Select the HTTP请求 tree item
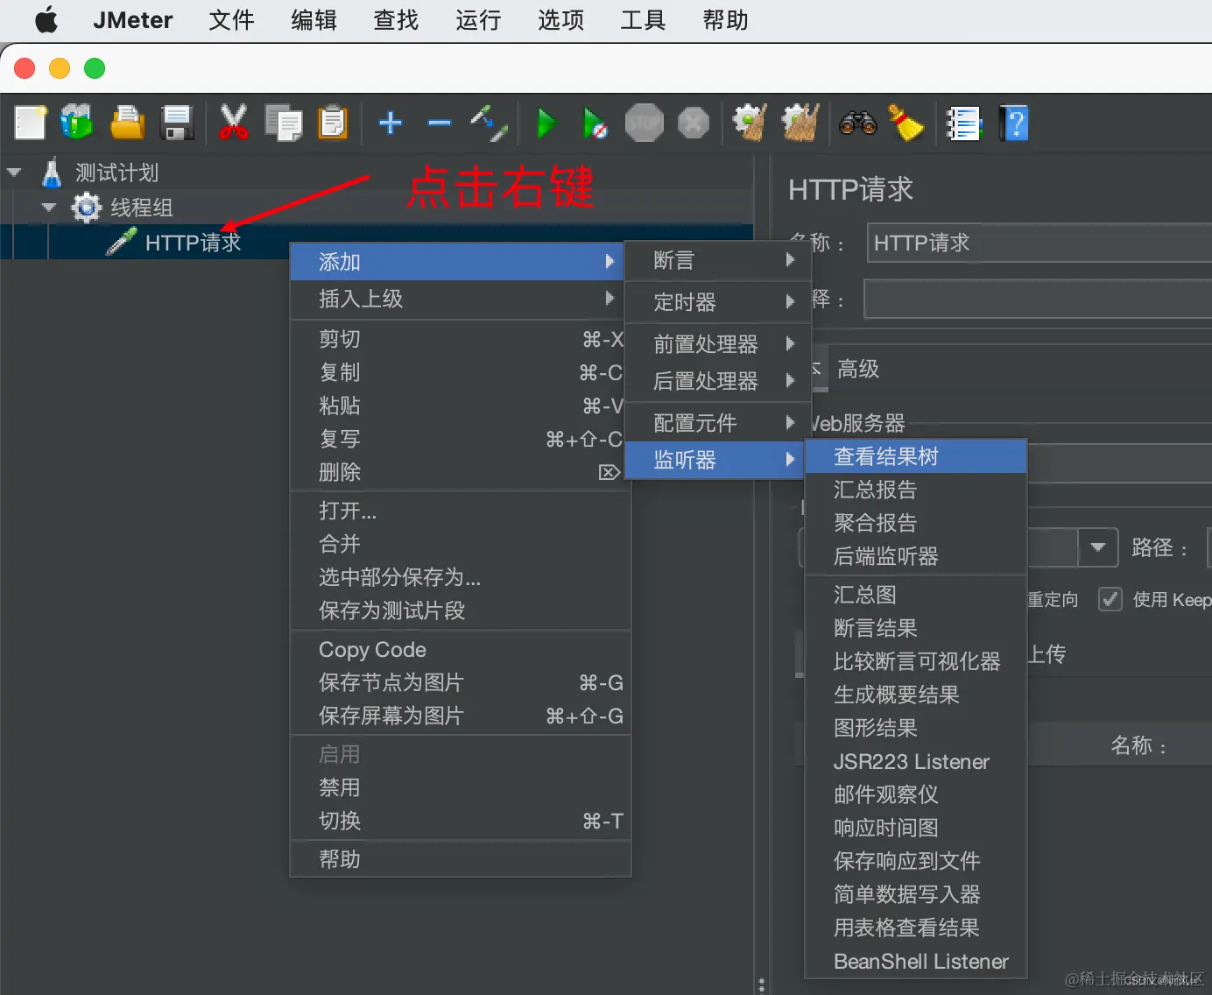 point(193,243)
